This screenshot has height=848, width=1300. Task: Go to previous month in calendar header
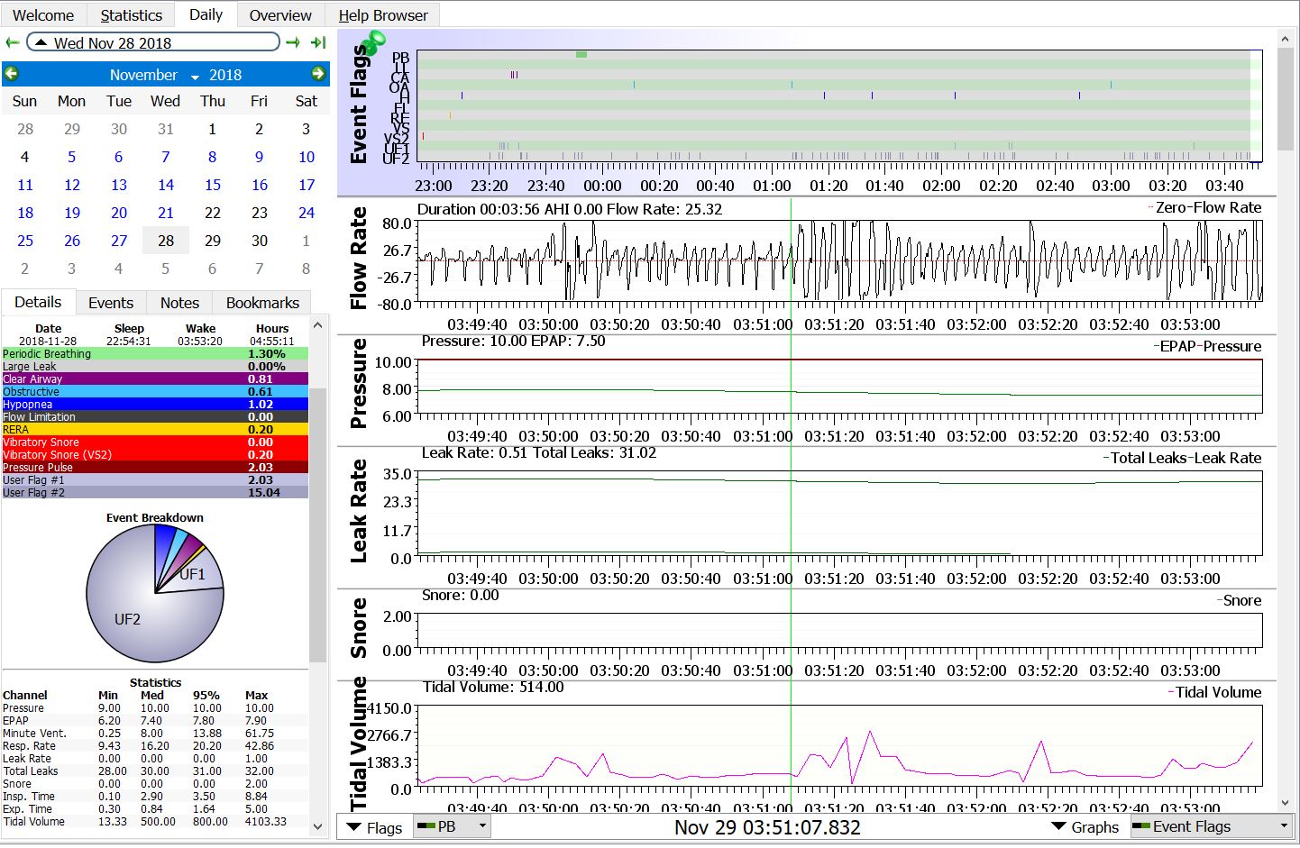12,74
